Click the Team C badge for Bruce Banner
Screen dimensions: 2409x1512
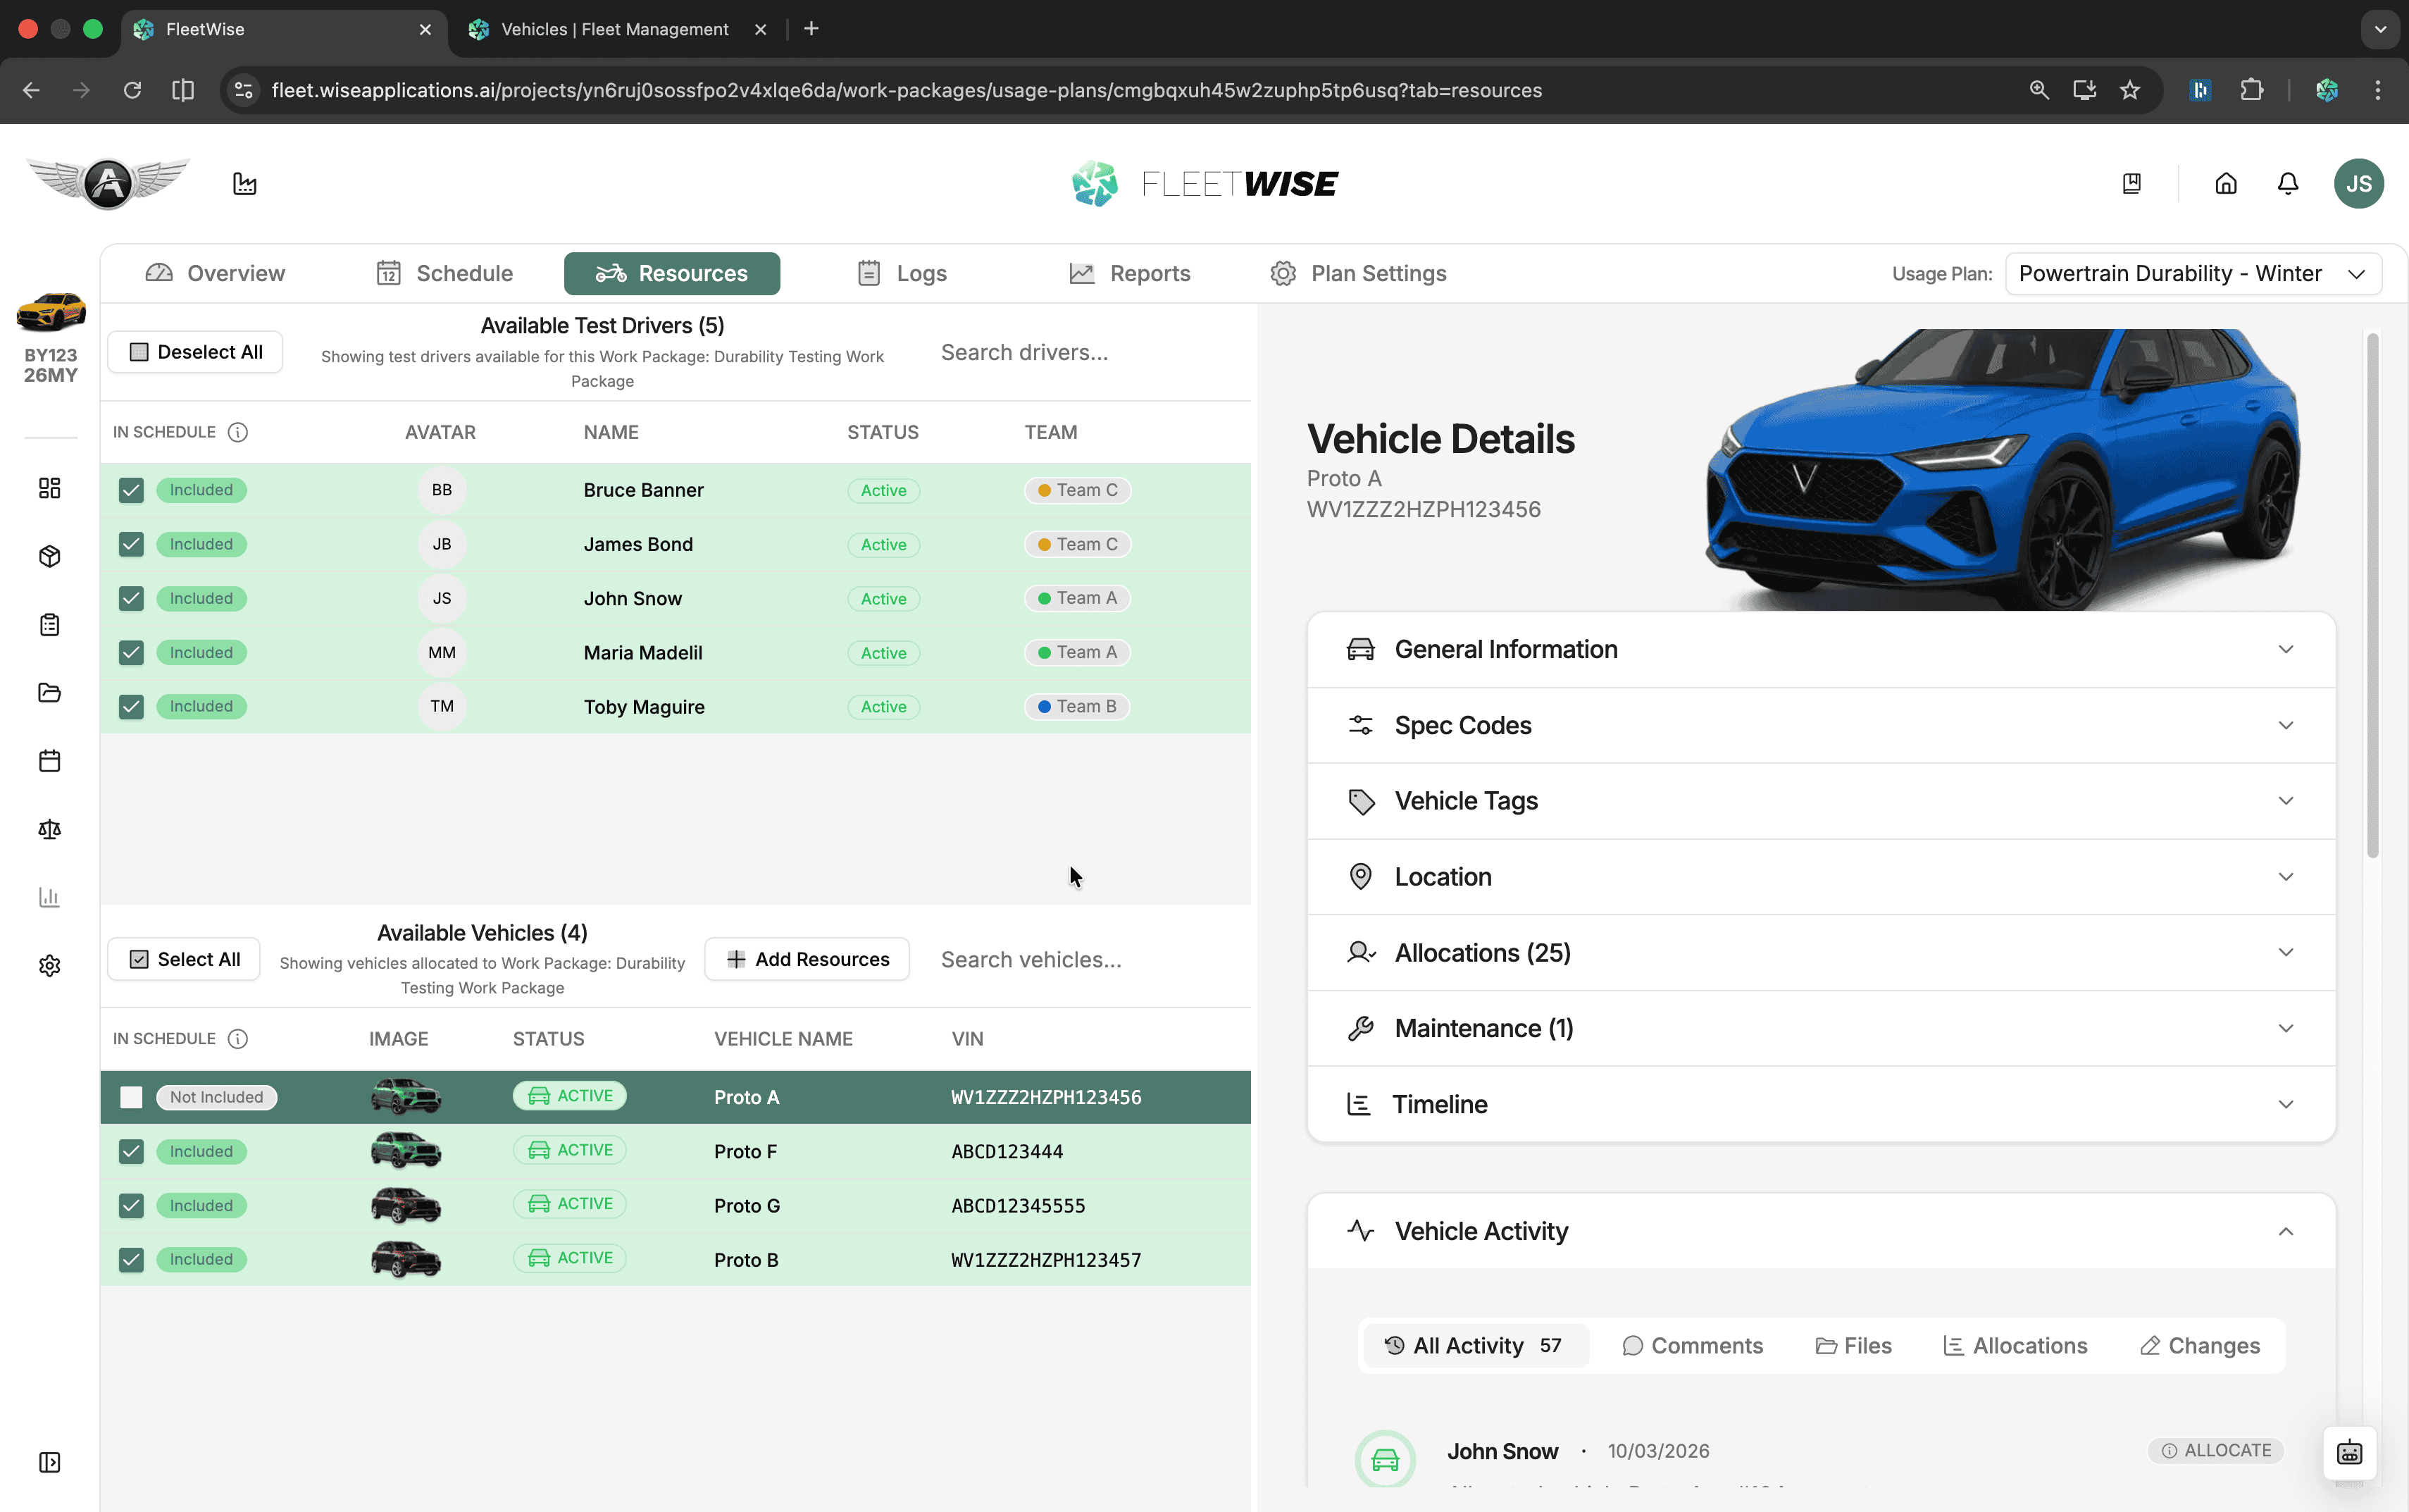(1078, 490)
